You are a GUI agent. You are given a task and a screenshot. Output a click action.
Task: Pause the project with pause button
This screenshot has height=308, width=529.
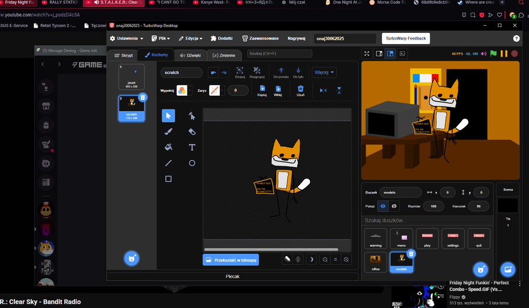click(504, 53)
